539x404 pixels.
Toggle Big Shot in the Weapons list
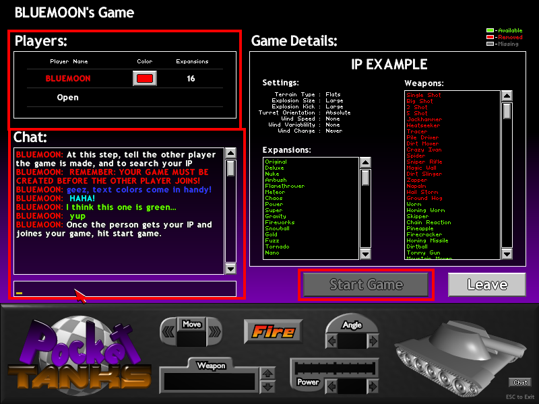420,102
